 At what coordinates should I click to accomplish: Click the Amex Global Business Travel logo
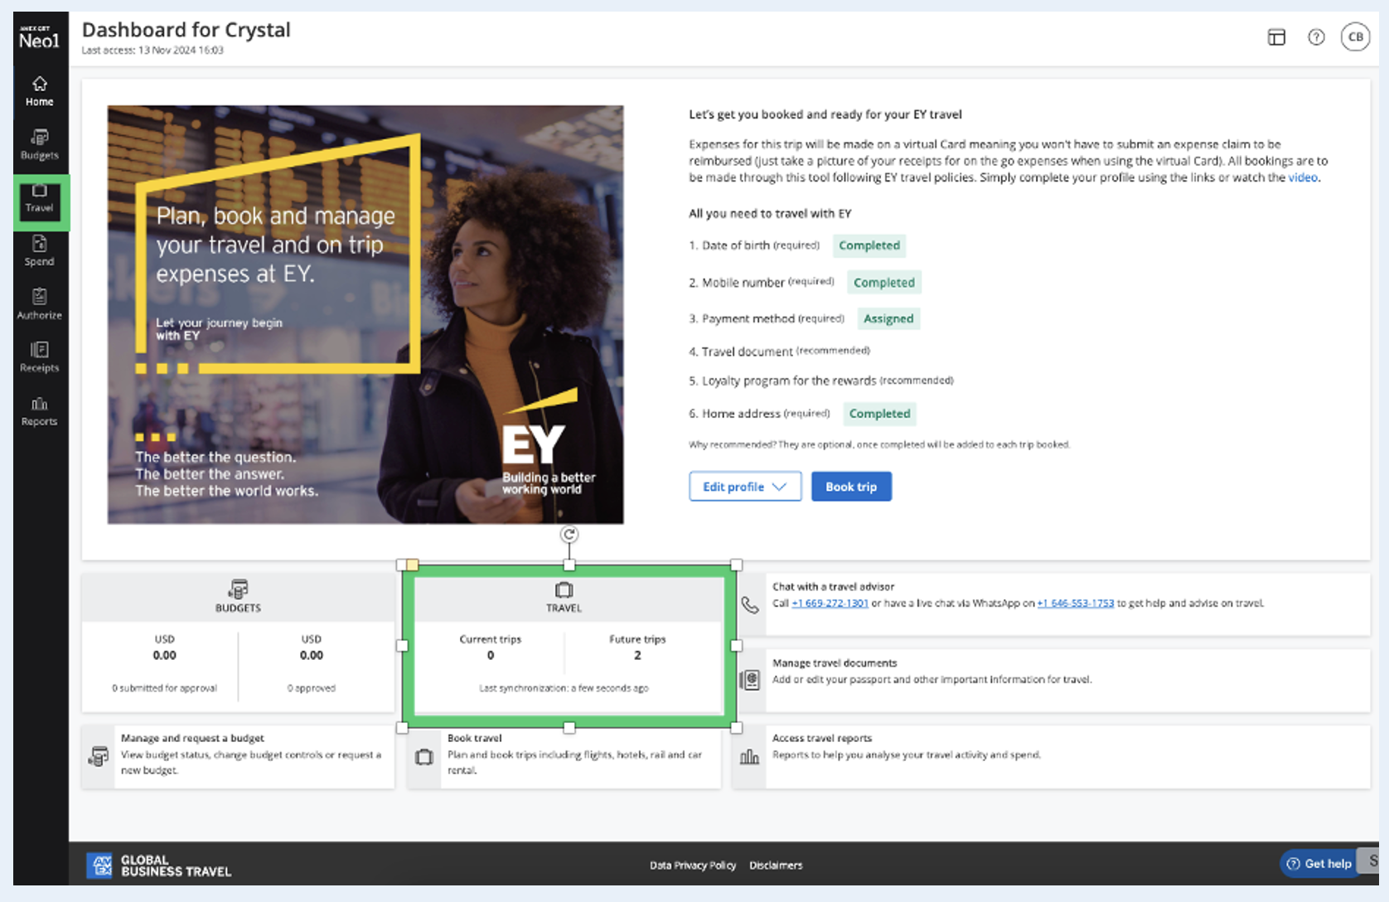click(159, 866)
